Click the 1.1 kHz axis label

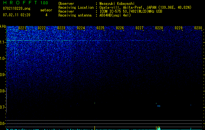(3, 42)
